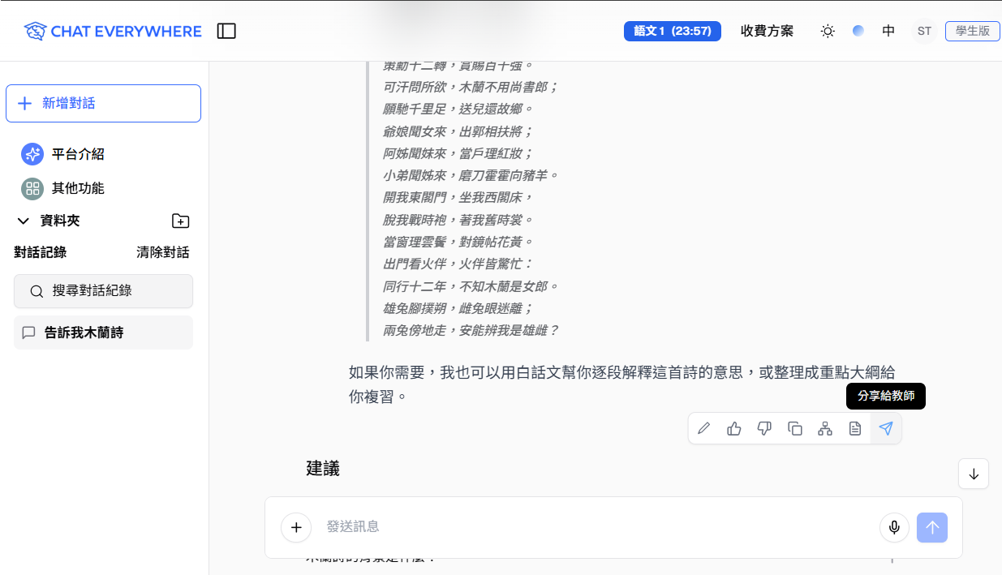This screenshot has width=1002, height=575.
Task: Open 收費方案 pricing page
Action: tap(767, 31)
